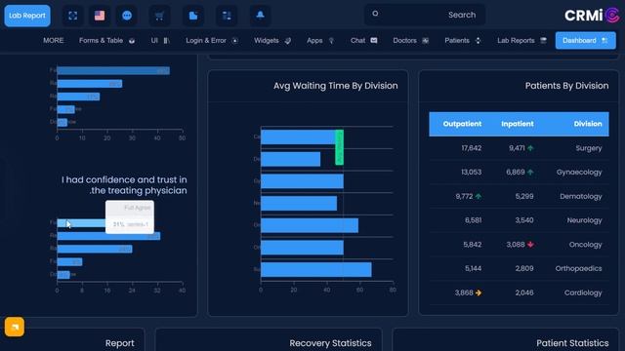The height and width of the screenshot is (351, 625).
Task: Open the Lab Reports menu
Action: (521, 41)
